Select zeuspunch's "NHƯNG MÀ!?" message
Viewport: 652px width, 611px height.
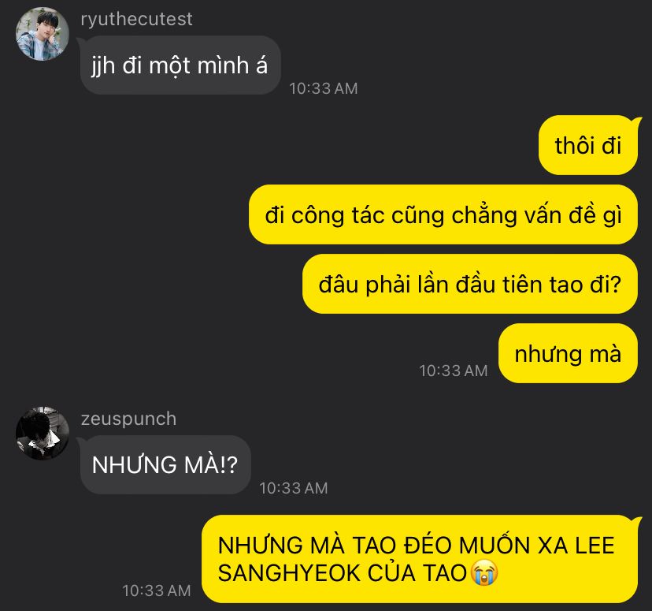tap(165, 465)
